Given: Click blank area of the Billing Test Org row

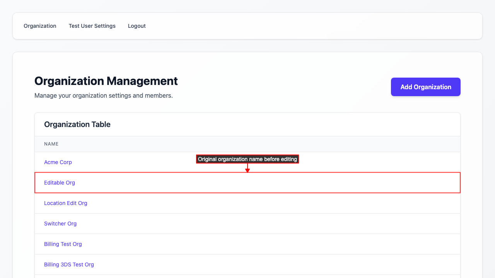Looking at the screenshot, I should point(271,244).
